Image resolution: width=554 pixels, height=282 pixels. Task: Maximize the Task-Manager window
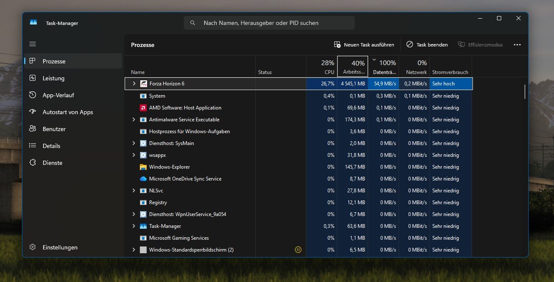click(499, 18)
